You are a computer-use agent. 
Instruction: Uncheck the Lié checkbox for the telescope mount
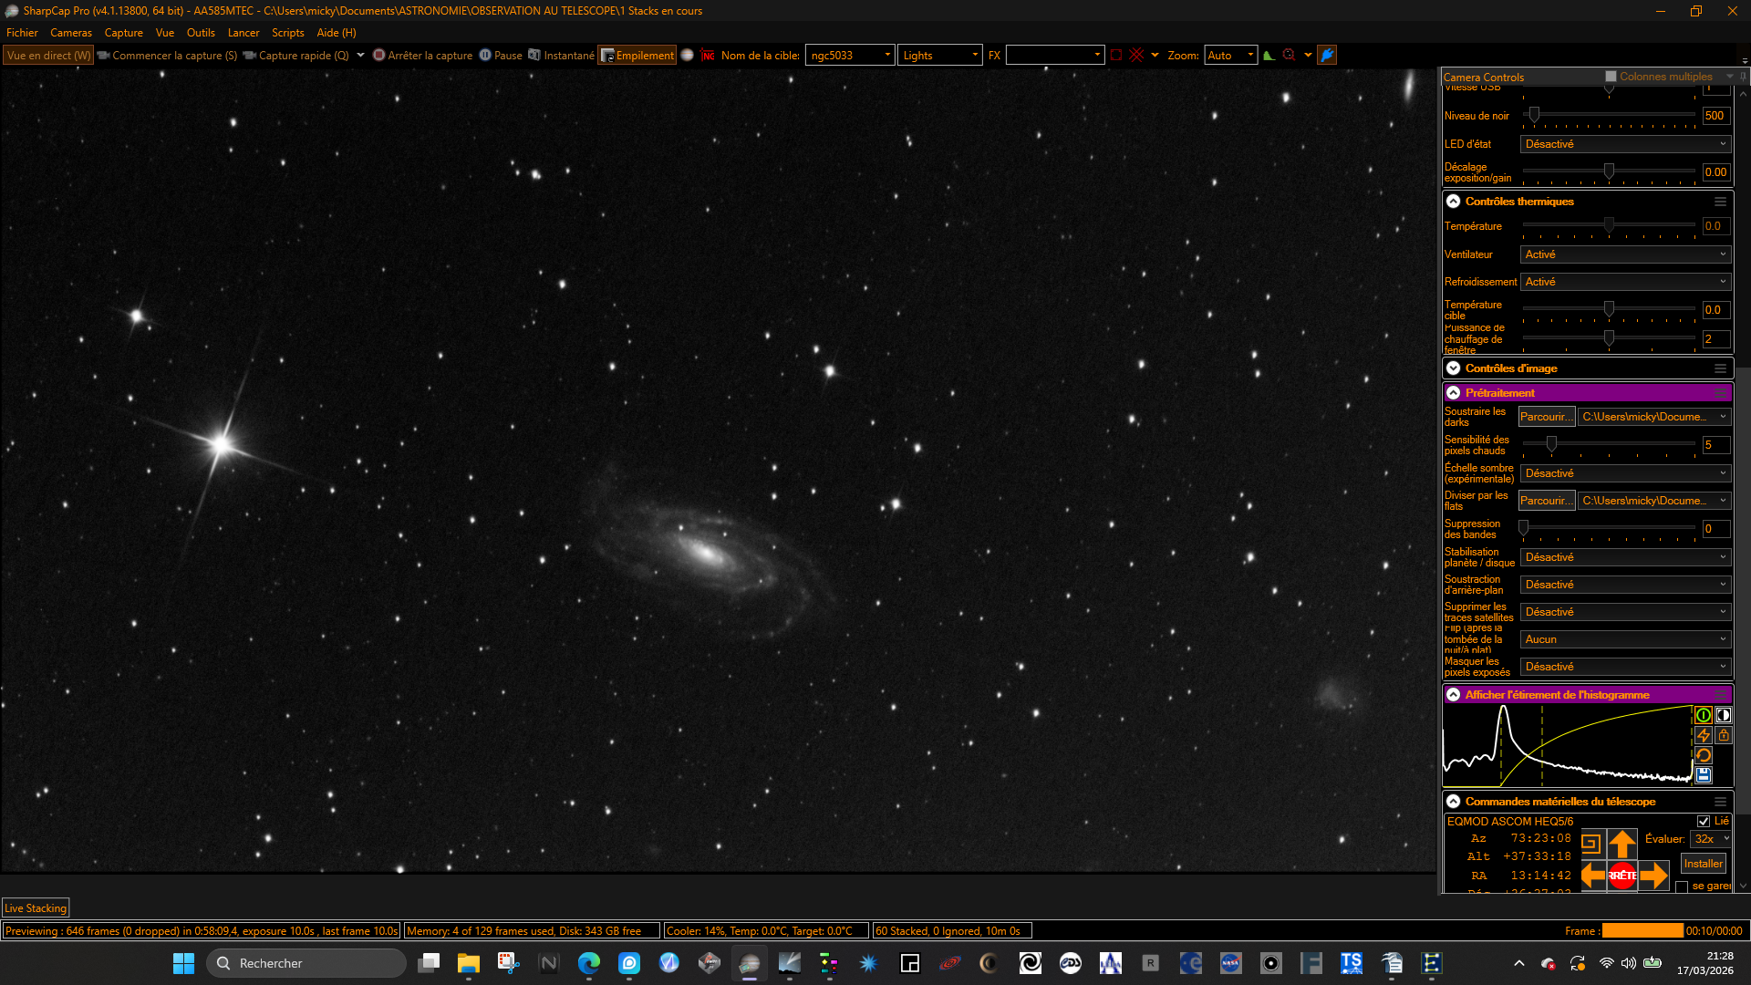click(x=1703, y=821)
